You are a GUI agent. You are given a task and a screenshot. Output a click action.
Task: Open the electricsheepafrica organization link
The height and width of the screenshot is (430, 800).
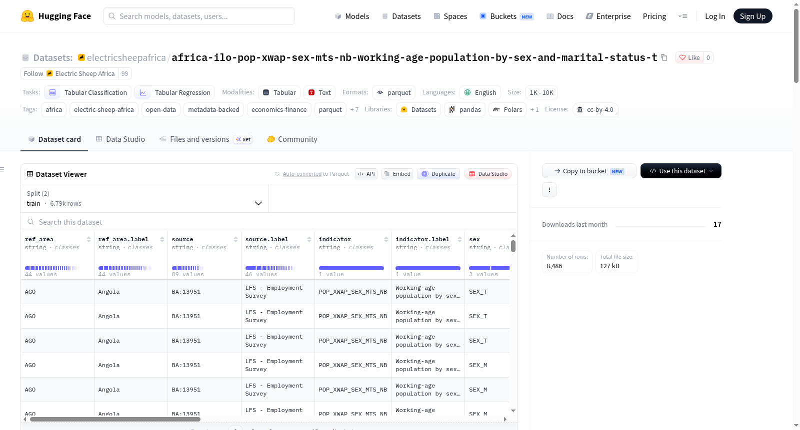126,57
